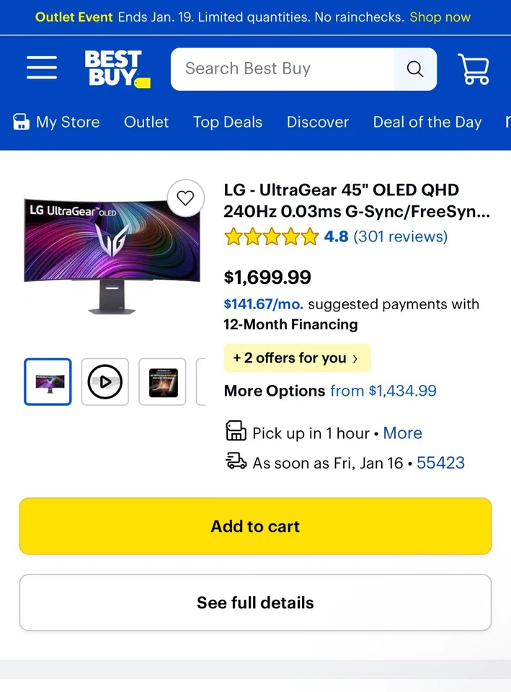Click the delivery truck icon
511x692 pixels.
coord(236,462)
